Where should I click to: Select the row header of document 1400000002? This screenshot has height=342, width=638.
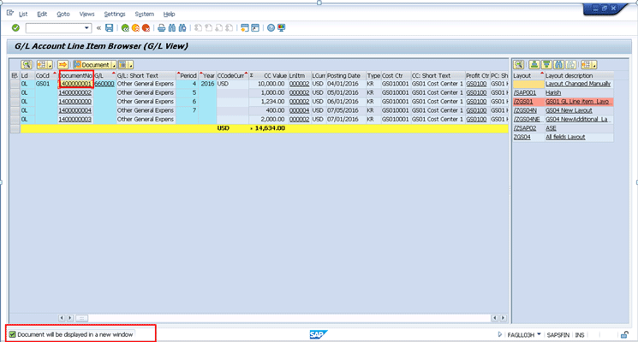tap(15, 92)
